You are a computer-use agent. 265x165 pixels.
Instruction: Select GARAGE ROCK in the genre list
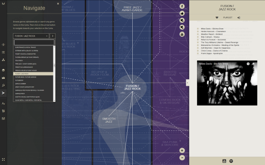click(x=33, y=94)
